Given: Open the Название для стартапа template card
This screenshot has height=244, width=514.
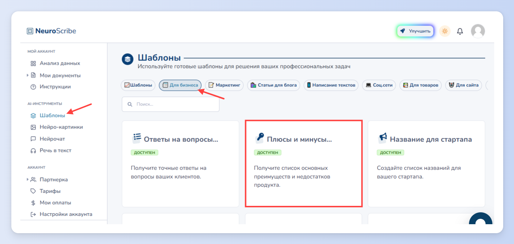Looking at the screenshot, I should coord(427,164).
